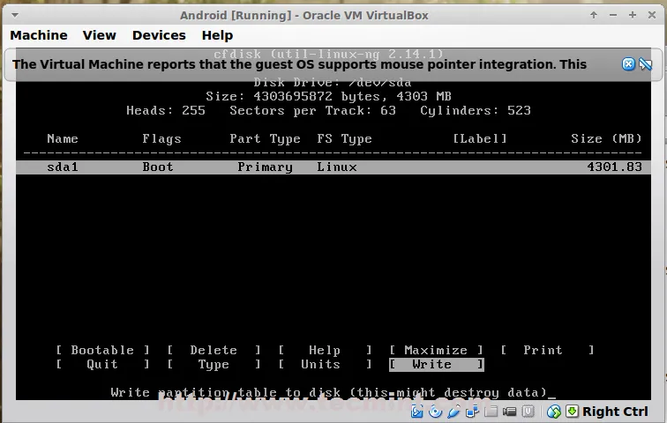667x423 pixels.
Task: Open the Devices menu
Action: tap(159, 35)
